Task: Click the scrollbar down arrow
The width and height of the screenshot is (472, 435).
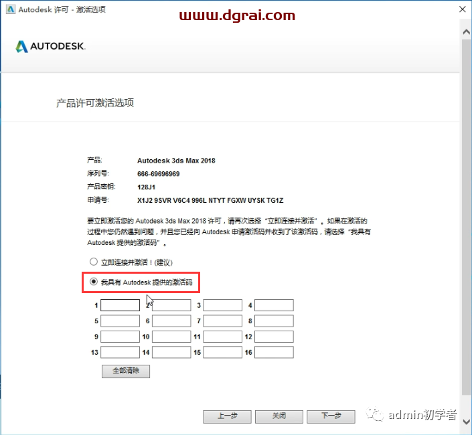Action: pos(466,422)
